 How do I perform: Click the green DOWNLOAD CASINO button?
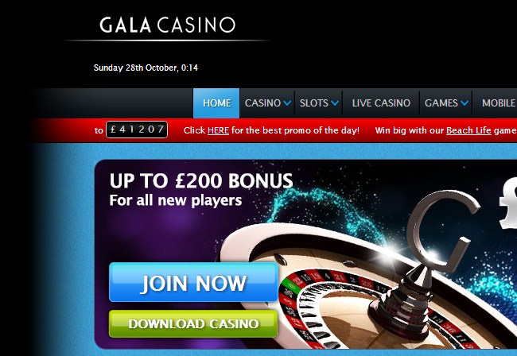click(193, 323)
